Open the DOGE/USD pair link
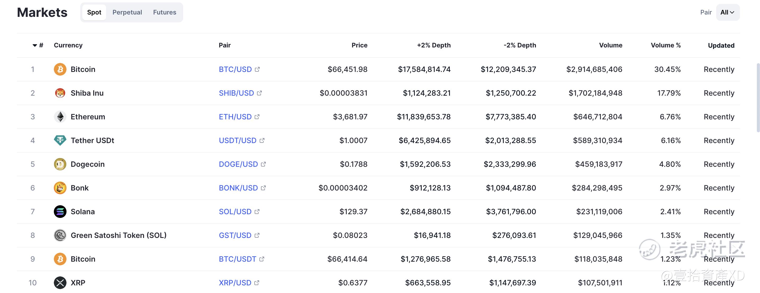This screenshot has width=760, height=293. 238,164
